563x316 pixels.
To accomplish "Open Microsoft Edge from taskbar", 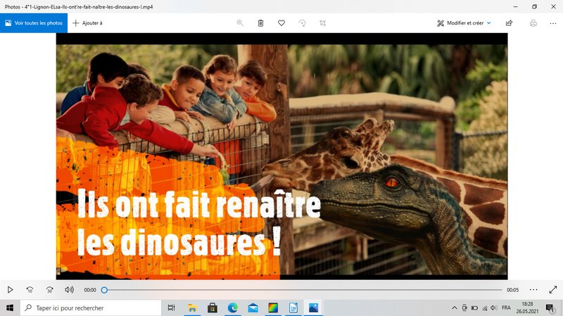I will (232, 308).
